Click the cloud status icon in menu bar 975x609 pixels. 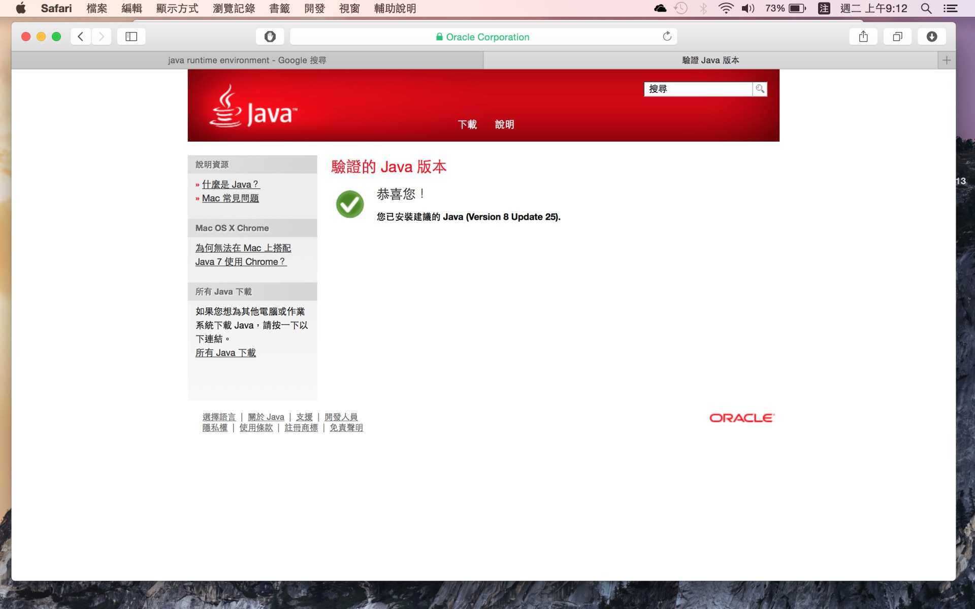(660, 8)
